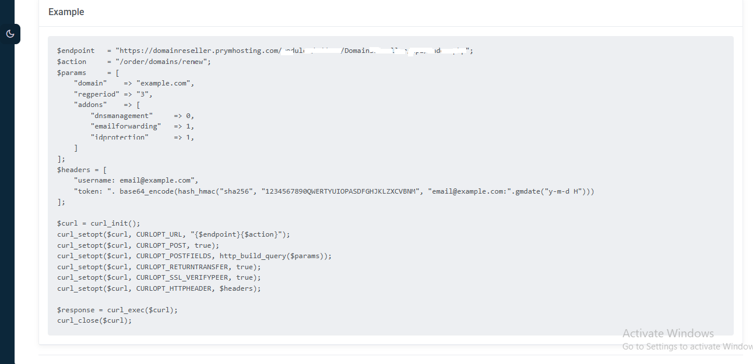The height and width of the screenshot is (364, 753).
Task: Click the $headers array declaration
Action: (x=82, y=170)
